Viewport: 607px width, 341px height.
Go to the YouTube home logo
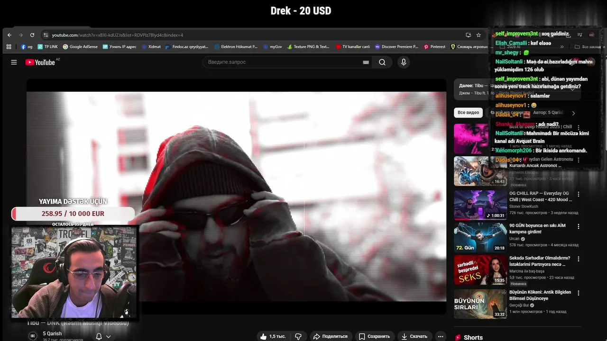pos(40,62)
